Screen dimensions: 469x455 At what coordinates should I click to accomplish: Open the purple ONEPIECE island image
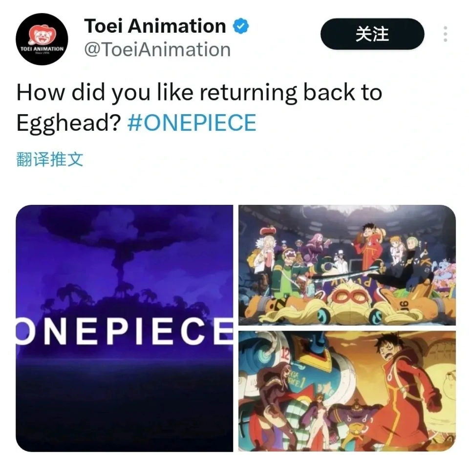pos(125,328)
